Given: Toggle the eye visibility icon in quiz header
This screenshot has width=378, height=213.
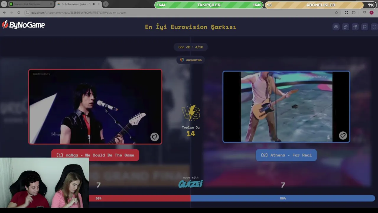Looking at the screenshot, I should (336, 27).
